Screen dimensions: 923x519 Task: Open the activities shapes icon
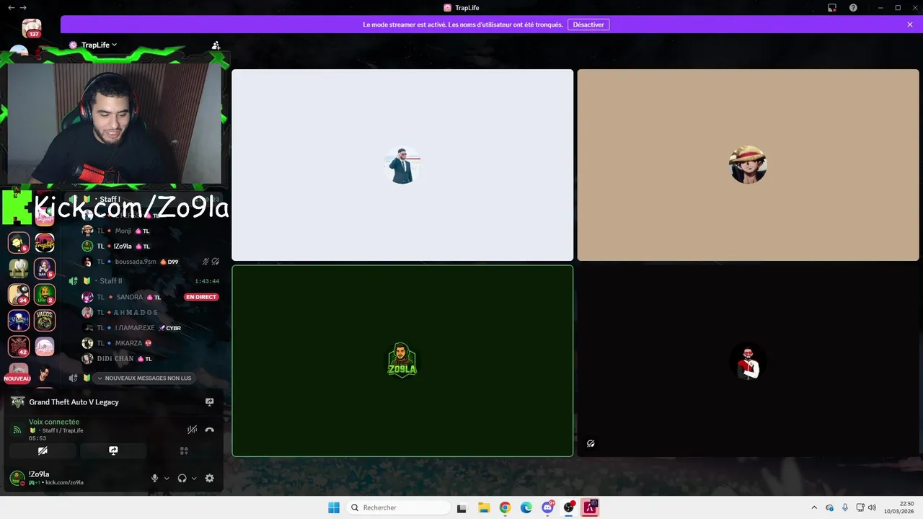pyautogui.click(x=184, y=451)
